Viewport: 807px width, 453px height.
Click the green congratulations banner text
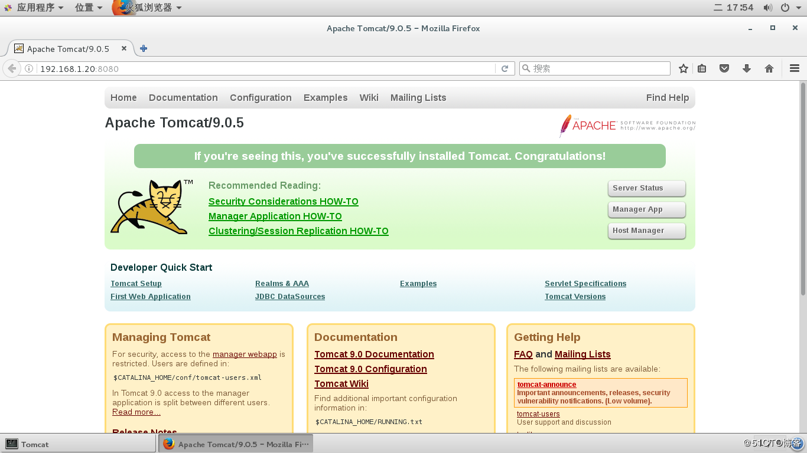pyautogui.click(x=400, y=156)
